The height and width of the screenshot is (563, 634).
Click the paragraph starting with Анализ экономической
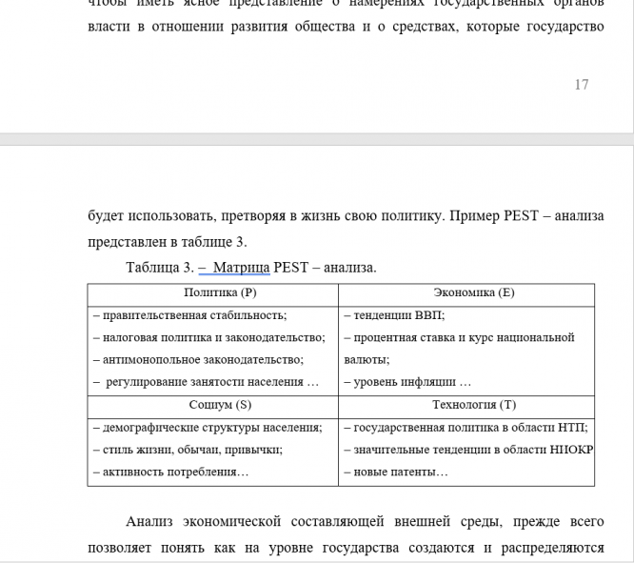click(346, 534)
